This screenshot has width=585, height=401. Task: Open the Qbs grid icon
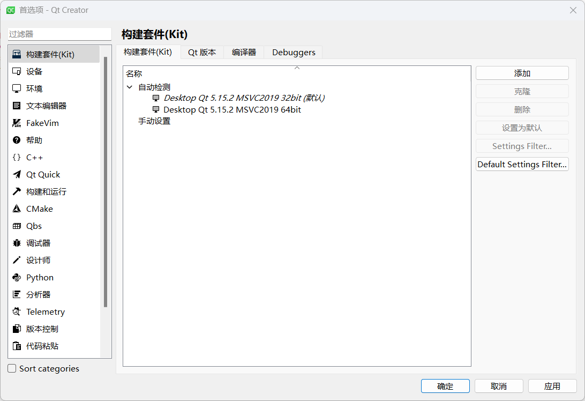[x=17, y=226]
